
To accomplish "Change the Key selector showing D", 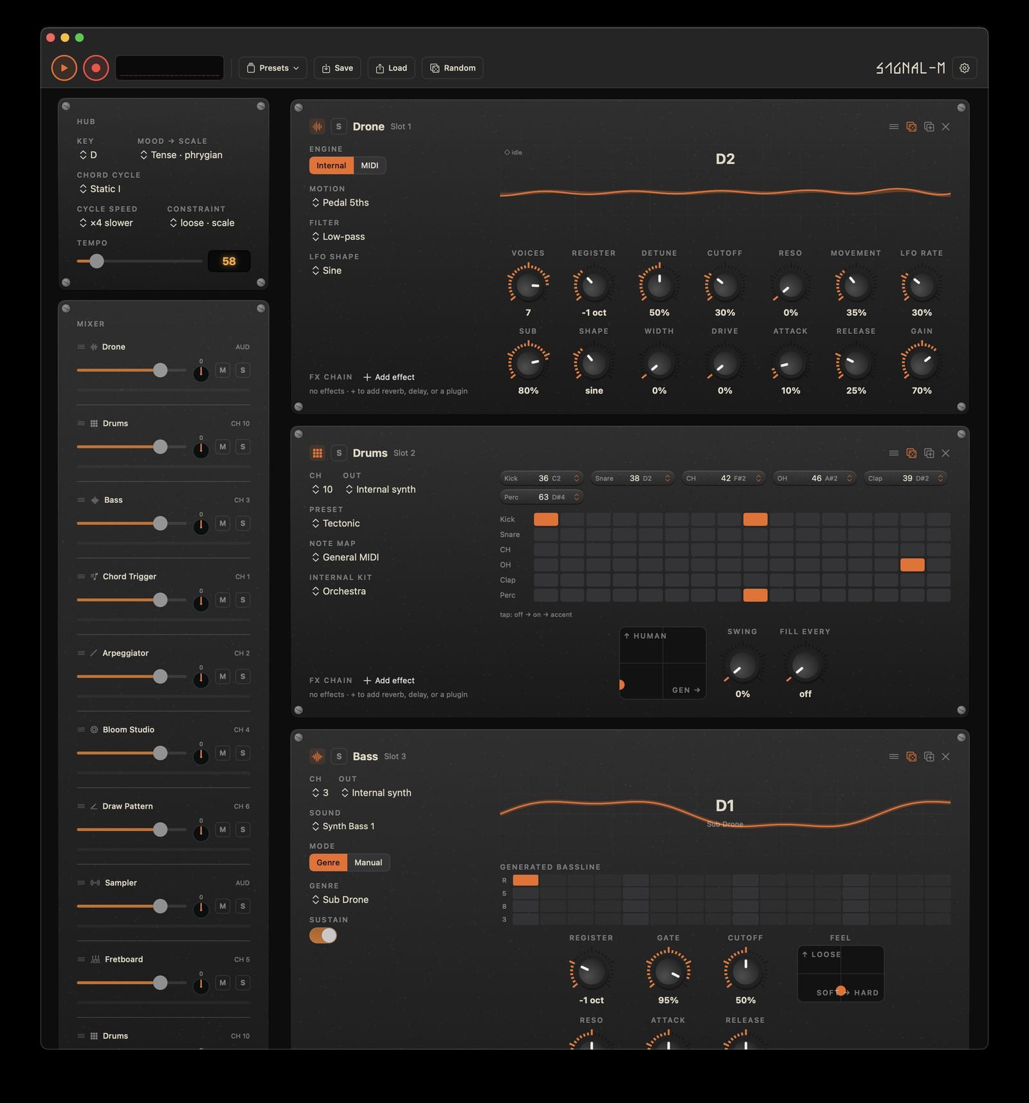I will click(88, 155).
